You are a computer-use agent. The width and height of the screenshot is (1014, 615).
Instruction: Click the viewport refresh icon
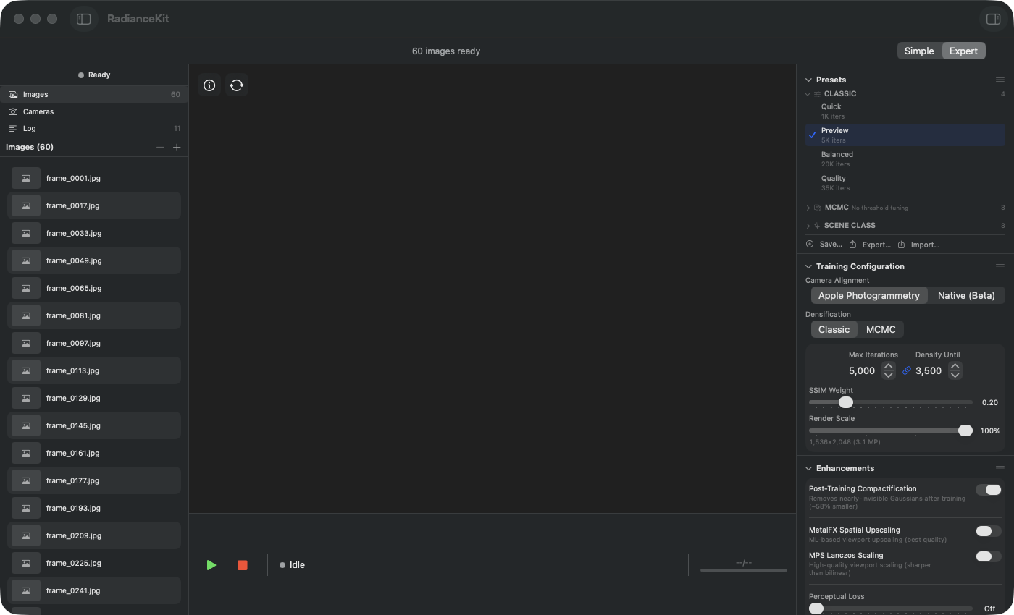pyautogui.click(x=237, y=85)
